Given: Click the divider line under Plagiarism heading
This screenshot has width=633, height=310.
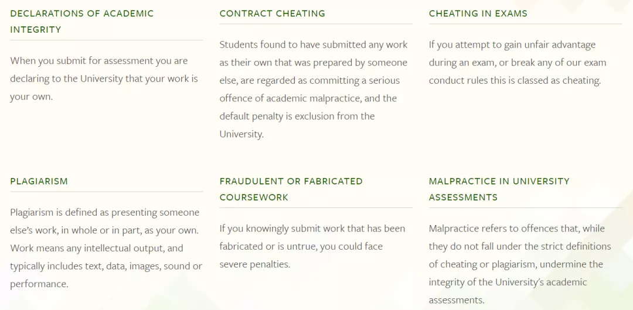Looking at the screenshot, I should [106, 192].
